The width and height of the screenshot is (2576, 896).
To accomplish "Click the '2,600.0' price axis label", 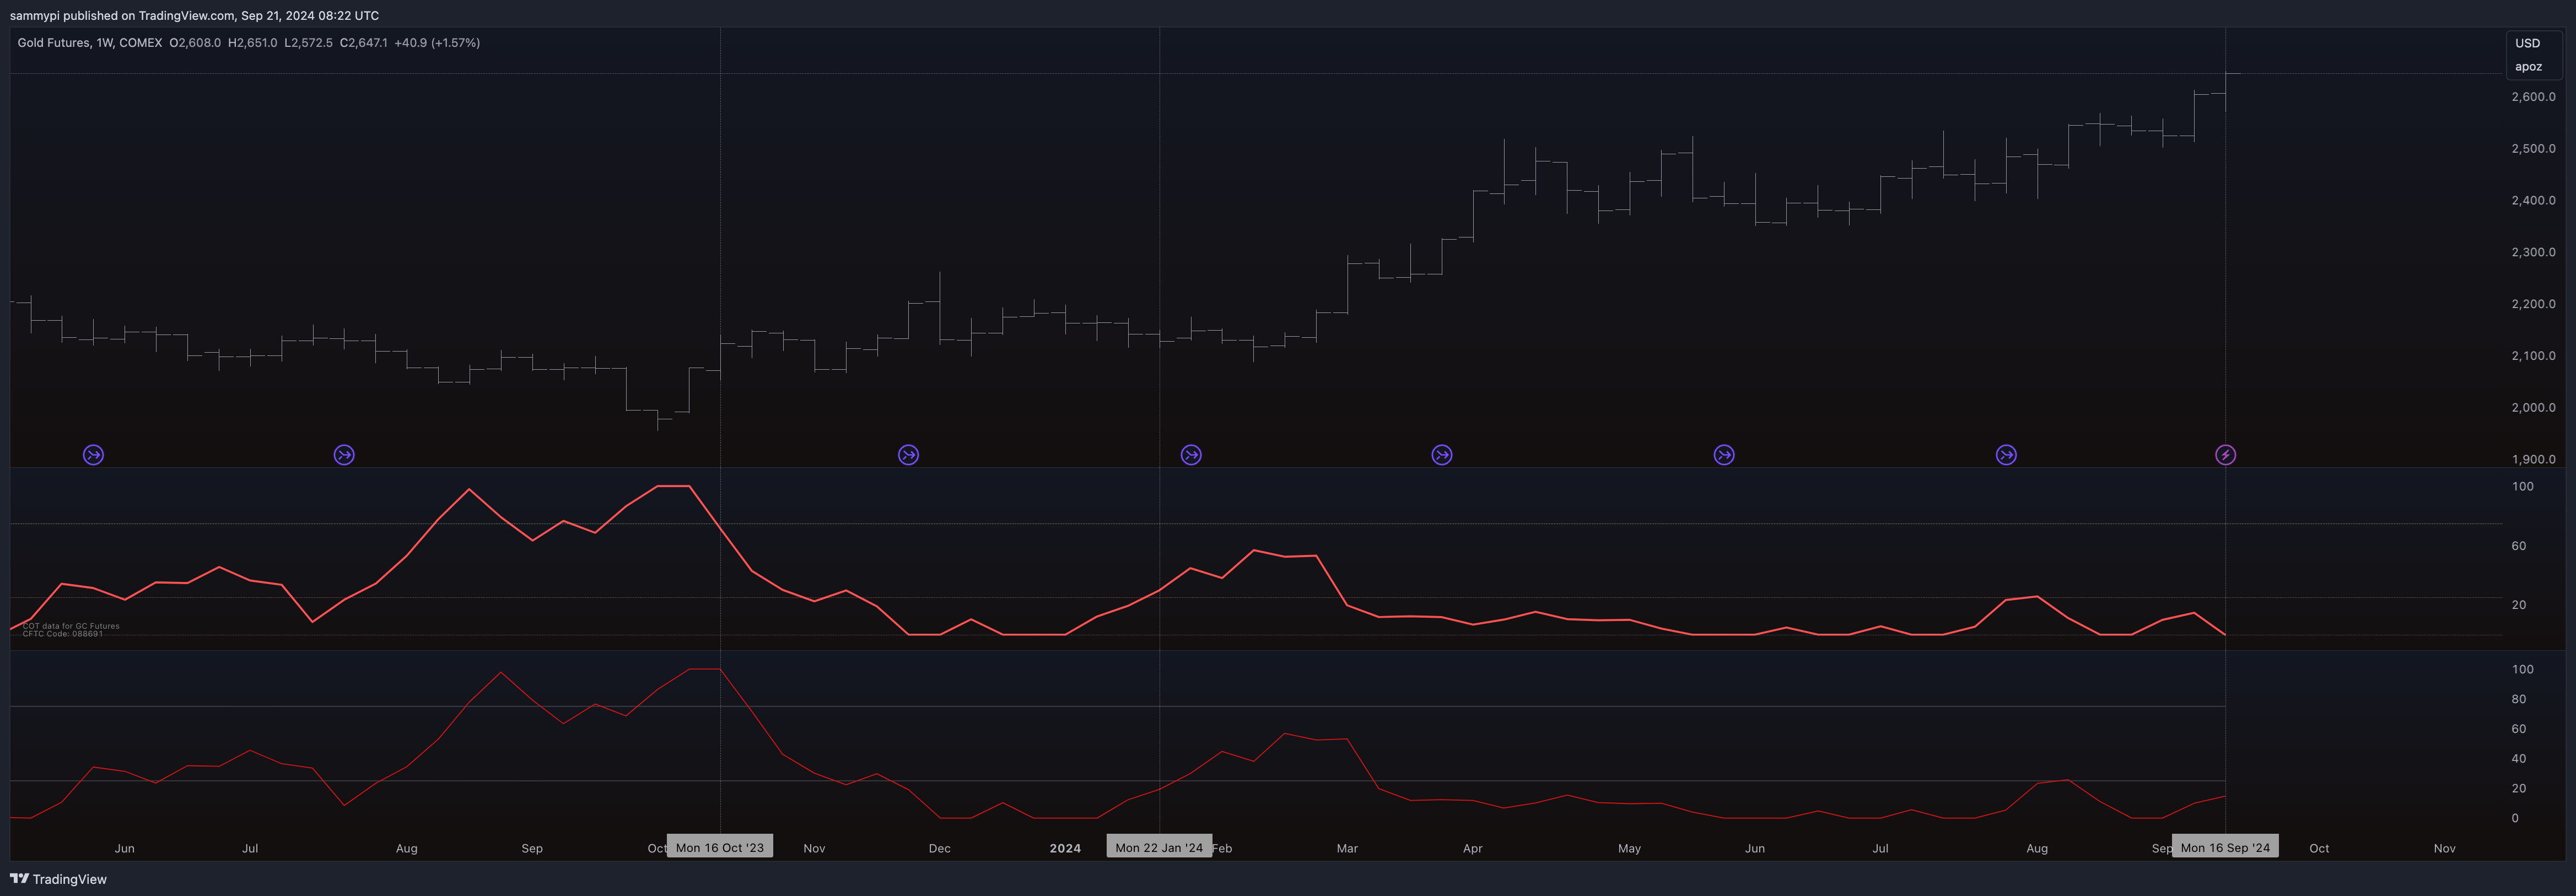I will point(2533,97).
